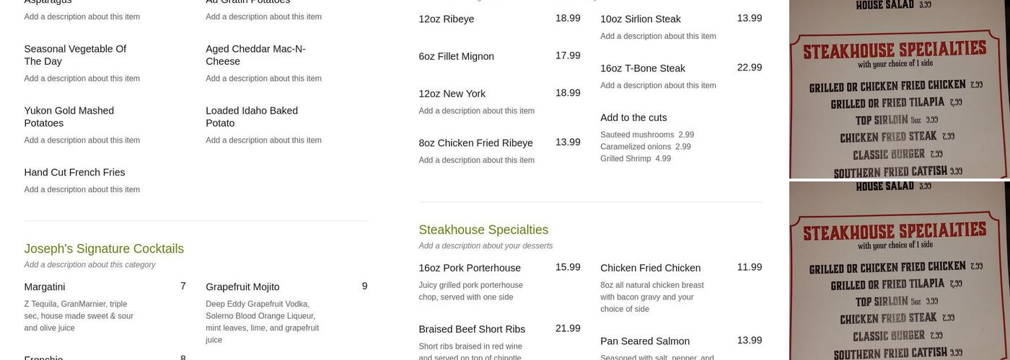The height and width of the screenshot is (360, 1010).
Task: Click the Margatini cocktail name
Action: (45, 287)
